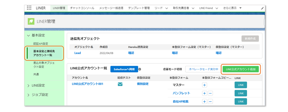This screenshot has width=288, height=112.
Task: Open the 取引先責任者 tab
Action: 181,8
